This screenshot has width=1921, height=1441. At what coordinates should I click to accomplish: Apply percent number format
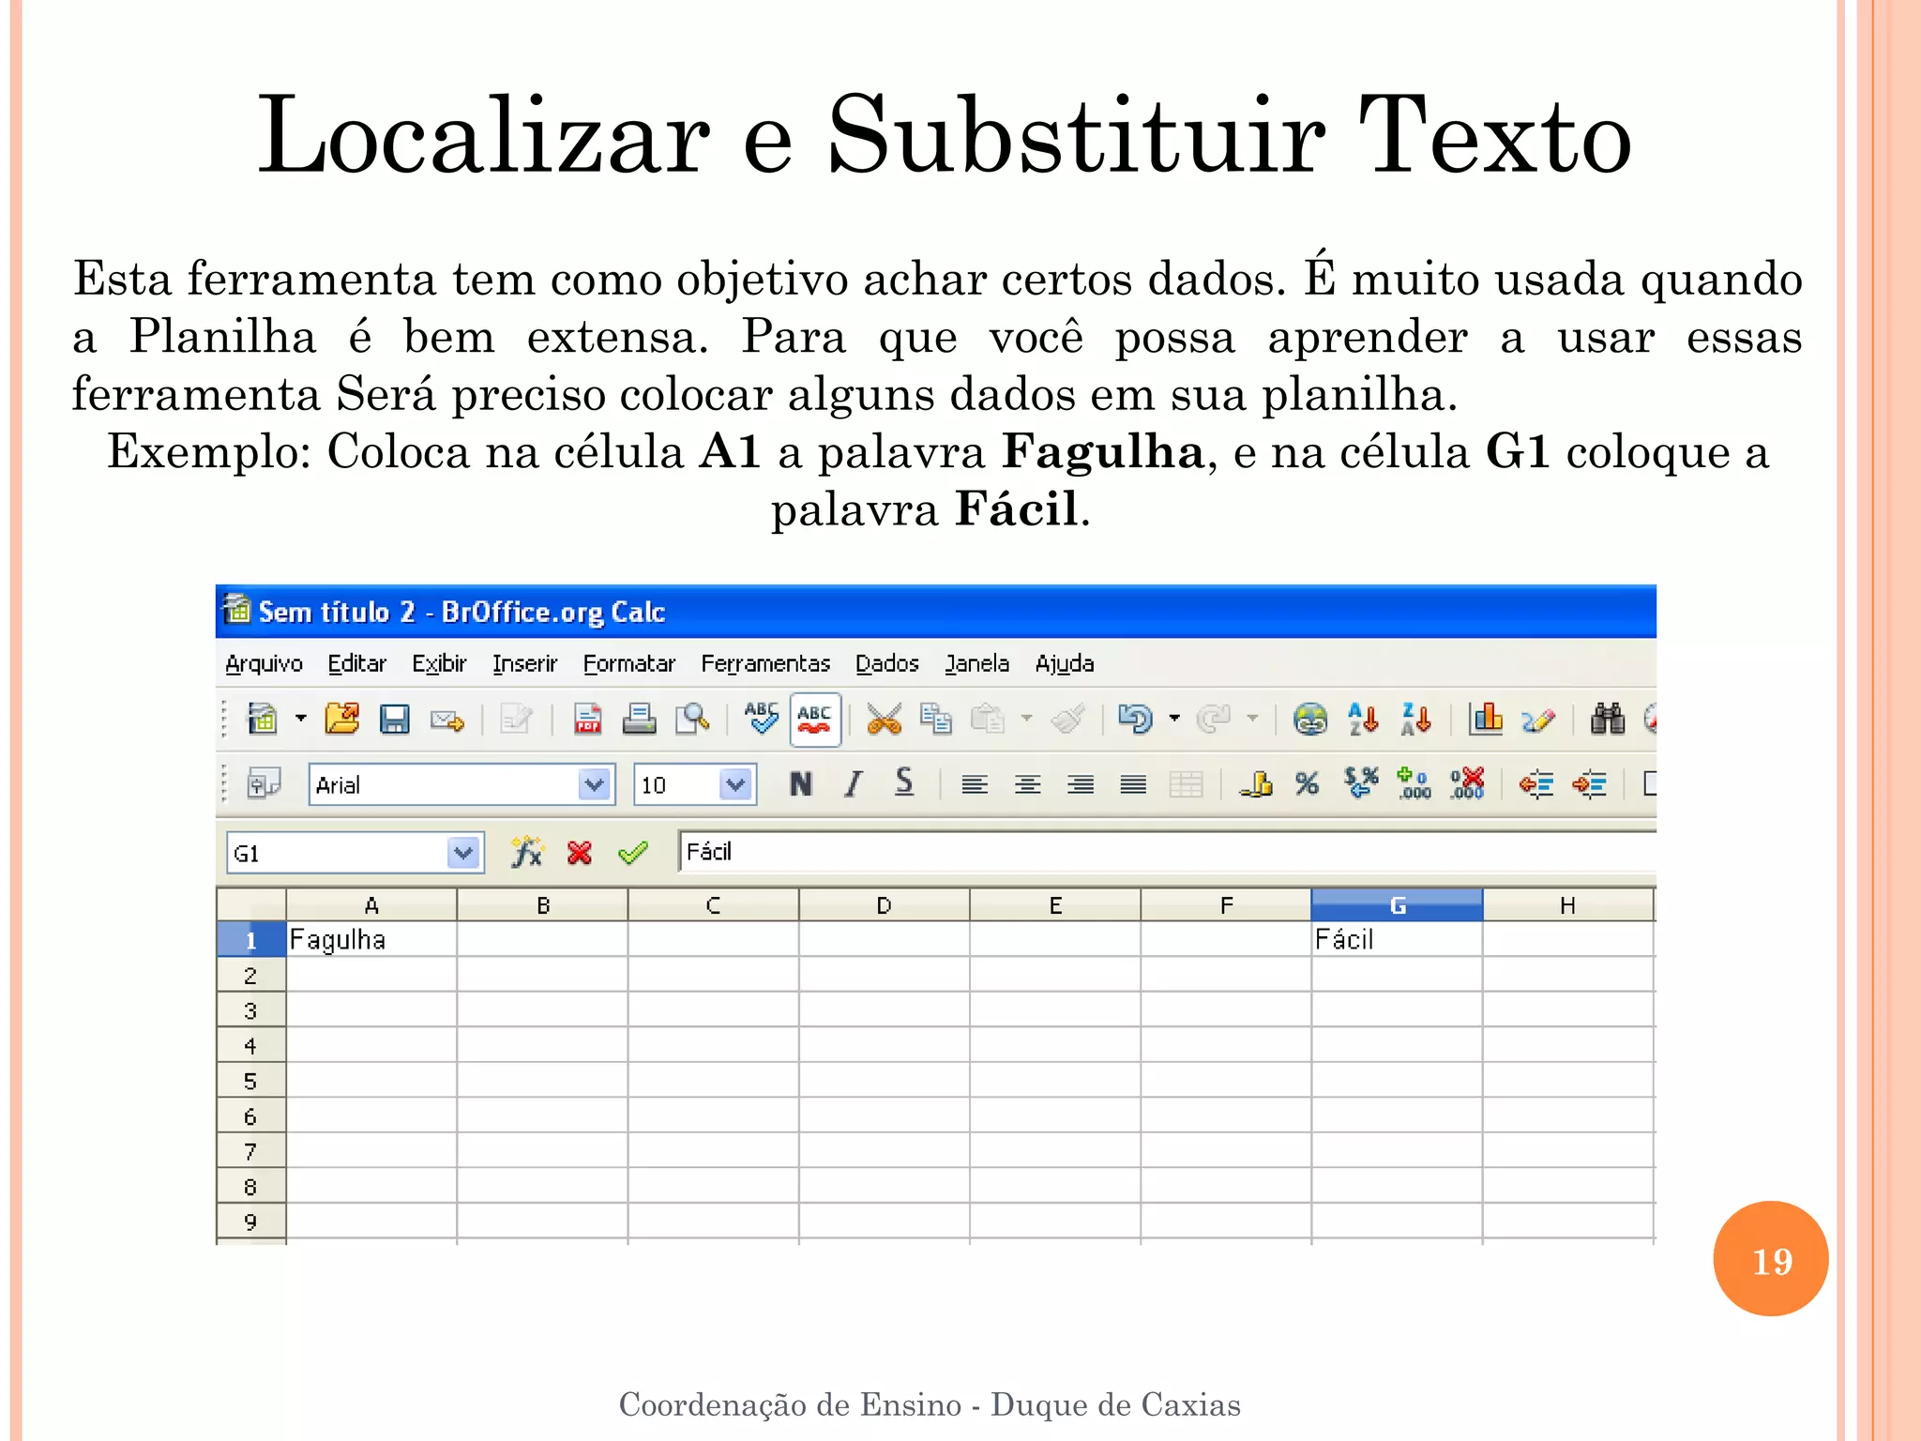pyautogui.click(x=1308, y=783)
